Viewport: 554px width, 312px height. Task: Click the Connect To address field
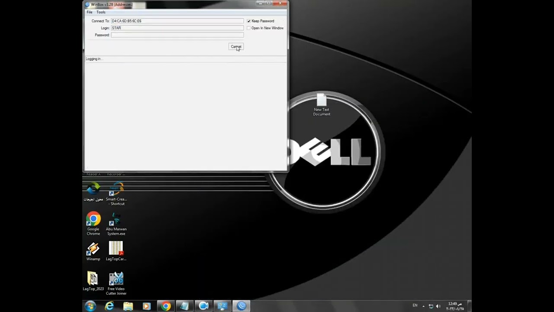177,21
